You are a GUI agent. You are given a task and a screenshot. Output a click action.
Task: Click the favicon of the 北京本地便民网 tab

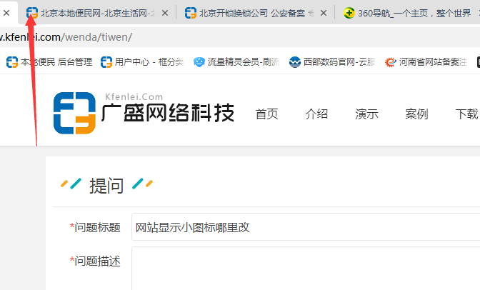32,13
